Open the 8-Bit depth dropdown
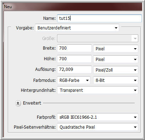The height and width of the screenshot is (140, 145). point(116,80)
